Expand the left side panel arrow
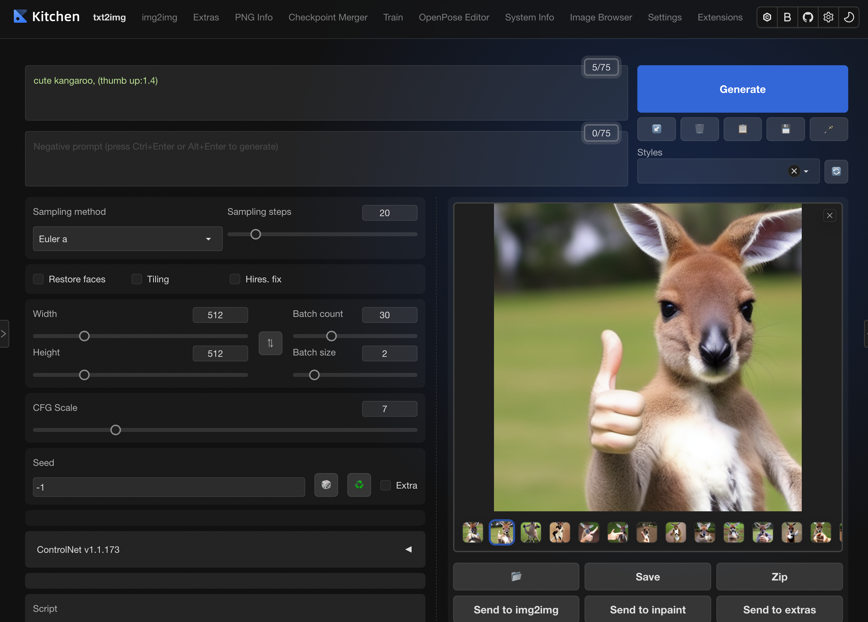Screen dimensions: 868x622 4,334
